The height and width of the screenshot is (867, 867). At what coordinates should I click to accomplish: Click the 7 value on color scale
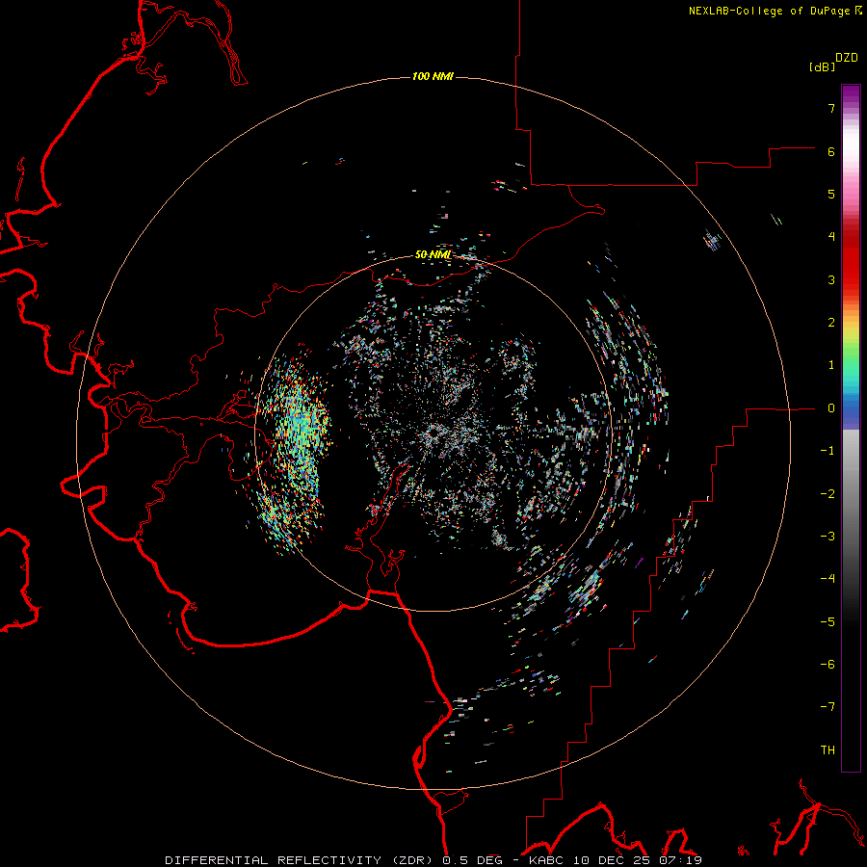831,108
